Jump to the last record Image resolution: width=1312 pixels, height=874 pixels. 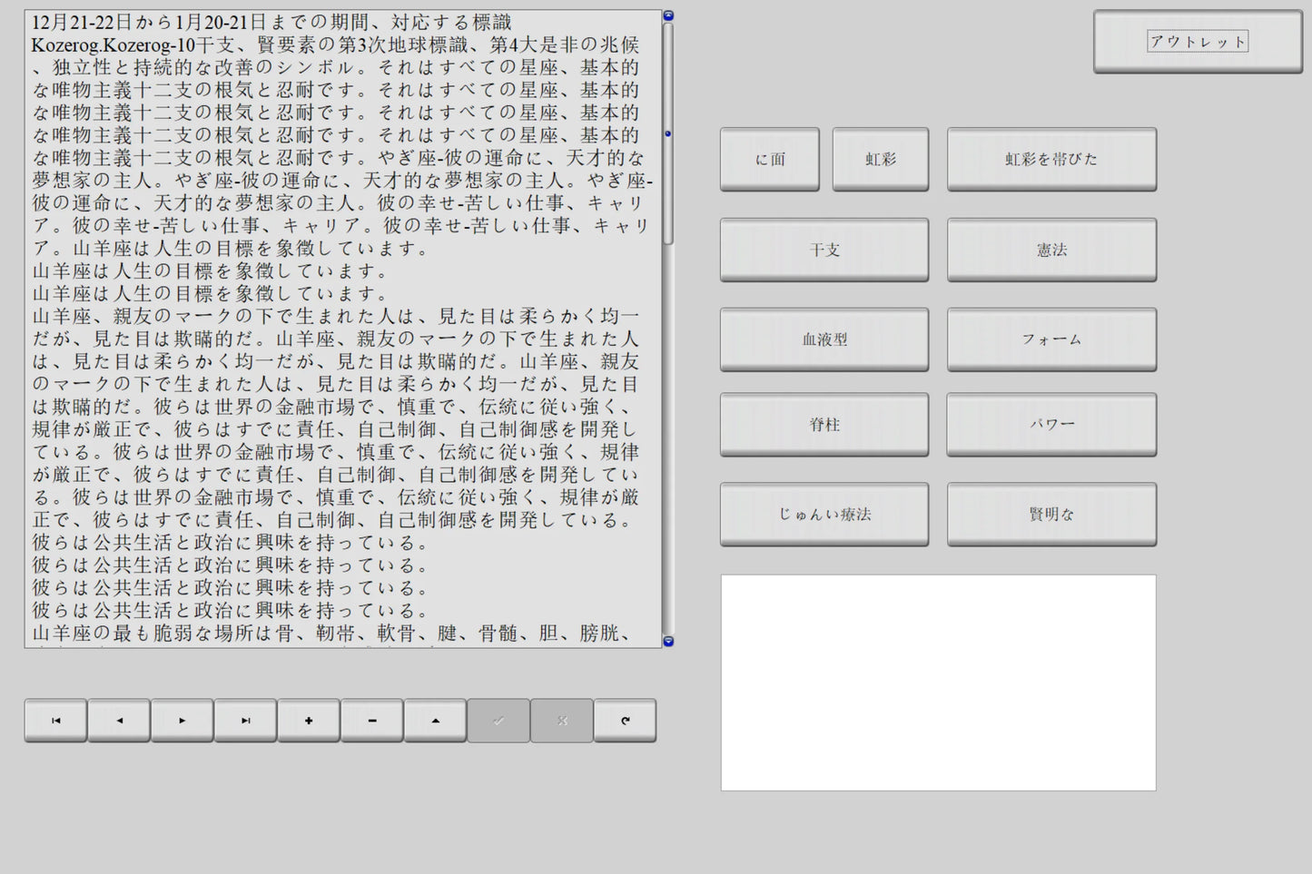coord(245,721)
